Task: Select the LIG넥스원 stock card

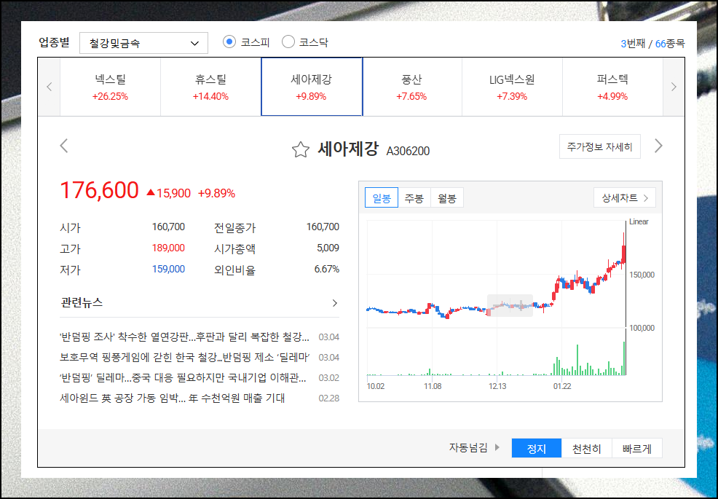Action: click(x=512, y=87)
